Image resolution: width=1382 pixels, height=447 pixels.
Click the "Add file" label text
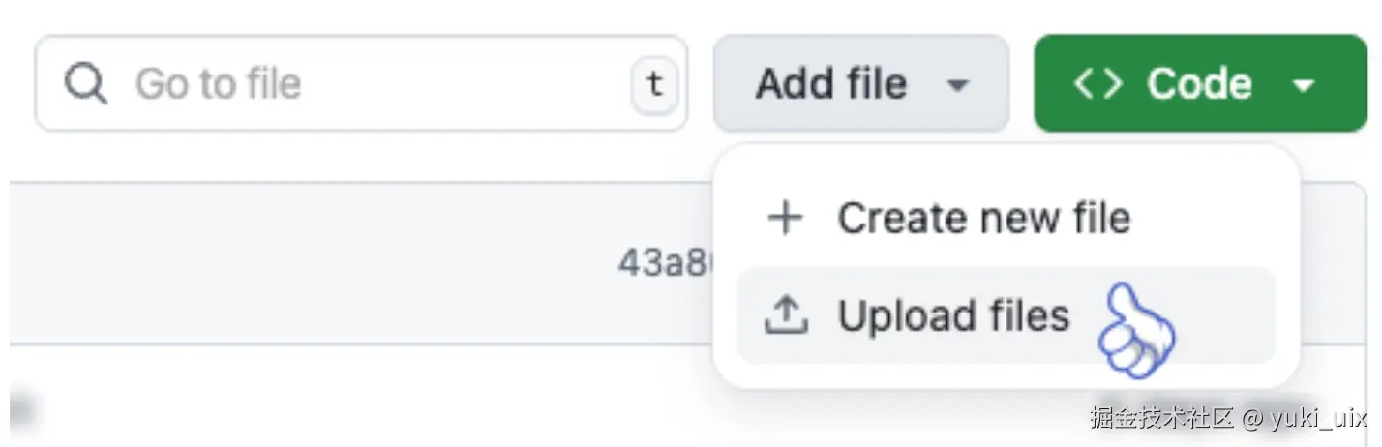[831, 83]
